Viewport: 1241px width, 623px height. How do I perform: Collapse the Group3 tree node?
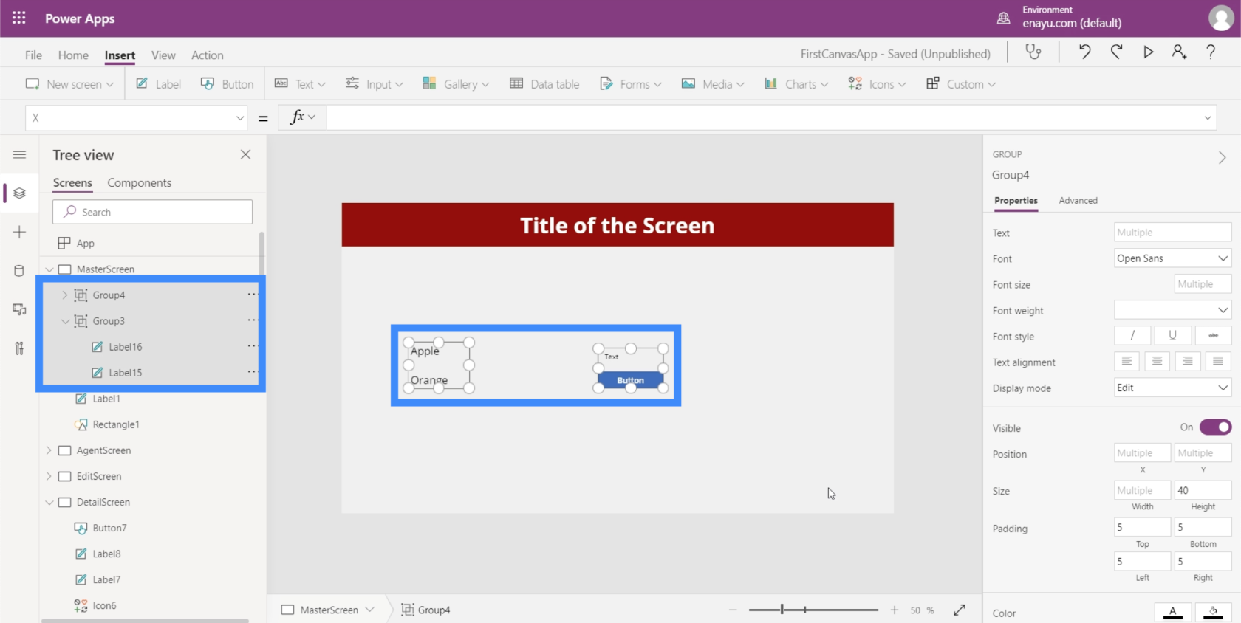pyautogui.click(x=64, y=321)
